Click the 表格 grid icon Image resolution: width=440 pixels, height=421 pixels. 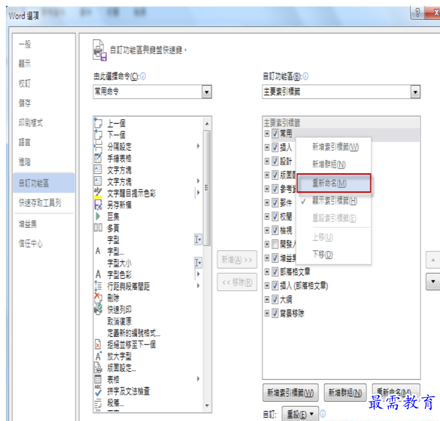tap(98, 379)
